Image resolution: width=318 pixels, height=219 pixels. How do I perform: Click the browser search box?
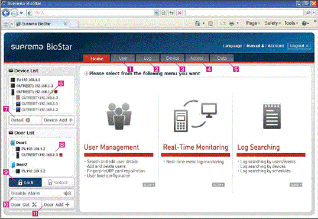point(244,13)
